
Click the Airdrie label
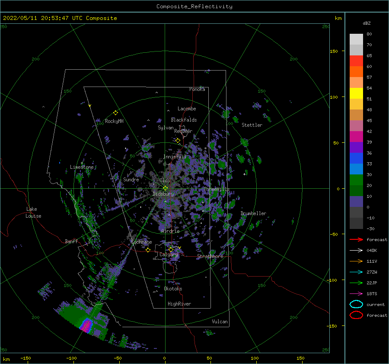(x=170, y=231)
